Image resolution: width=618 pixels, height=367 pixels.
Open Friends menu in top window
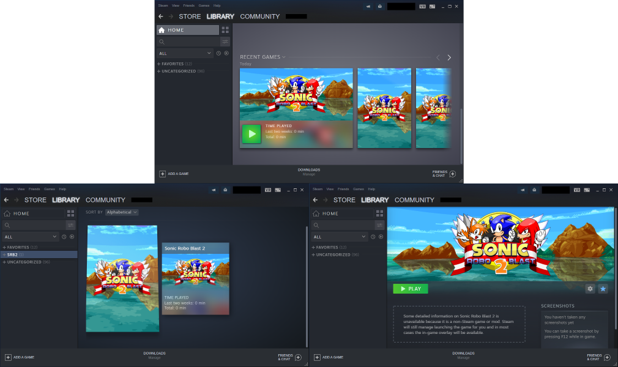[189, 6]
